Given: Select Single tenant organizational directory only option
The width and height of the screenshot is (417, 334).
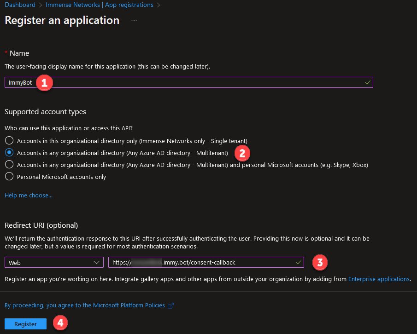Looking at the screenshot, I should point(9,141).
